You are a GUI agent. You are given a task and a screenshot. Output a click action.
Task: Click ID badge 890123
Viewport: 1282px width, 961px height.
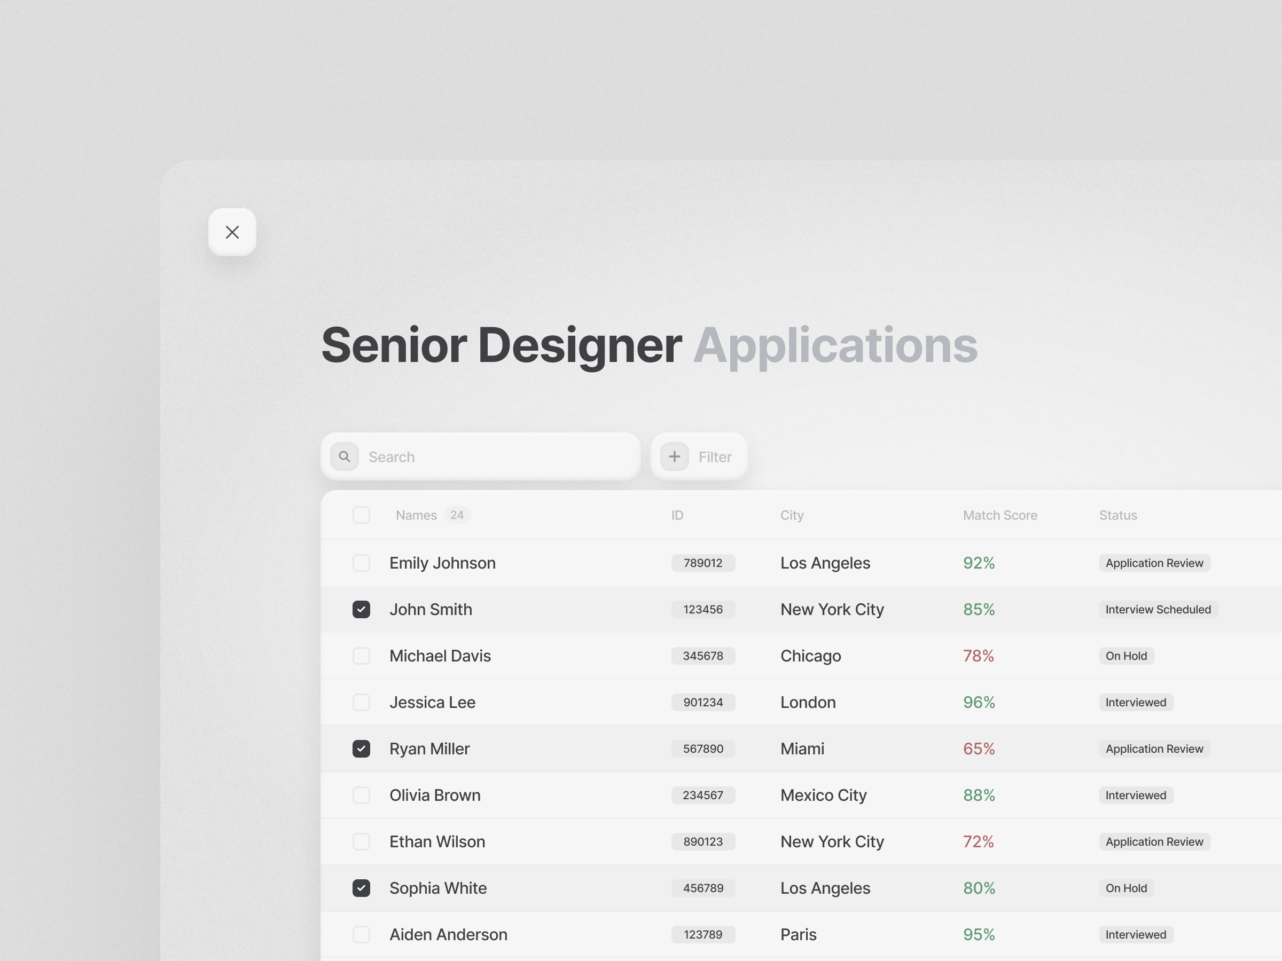tap(703, 841)
